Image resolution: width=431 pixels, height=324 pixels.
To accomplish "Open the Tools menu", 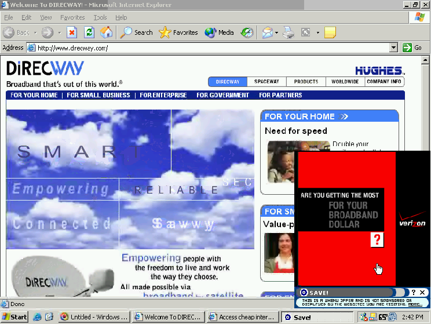I will pyautogui.click(x=100, y=17).
